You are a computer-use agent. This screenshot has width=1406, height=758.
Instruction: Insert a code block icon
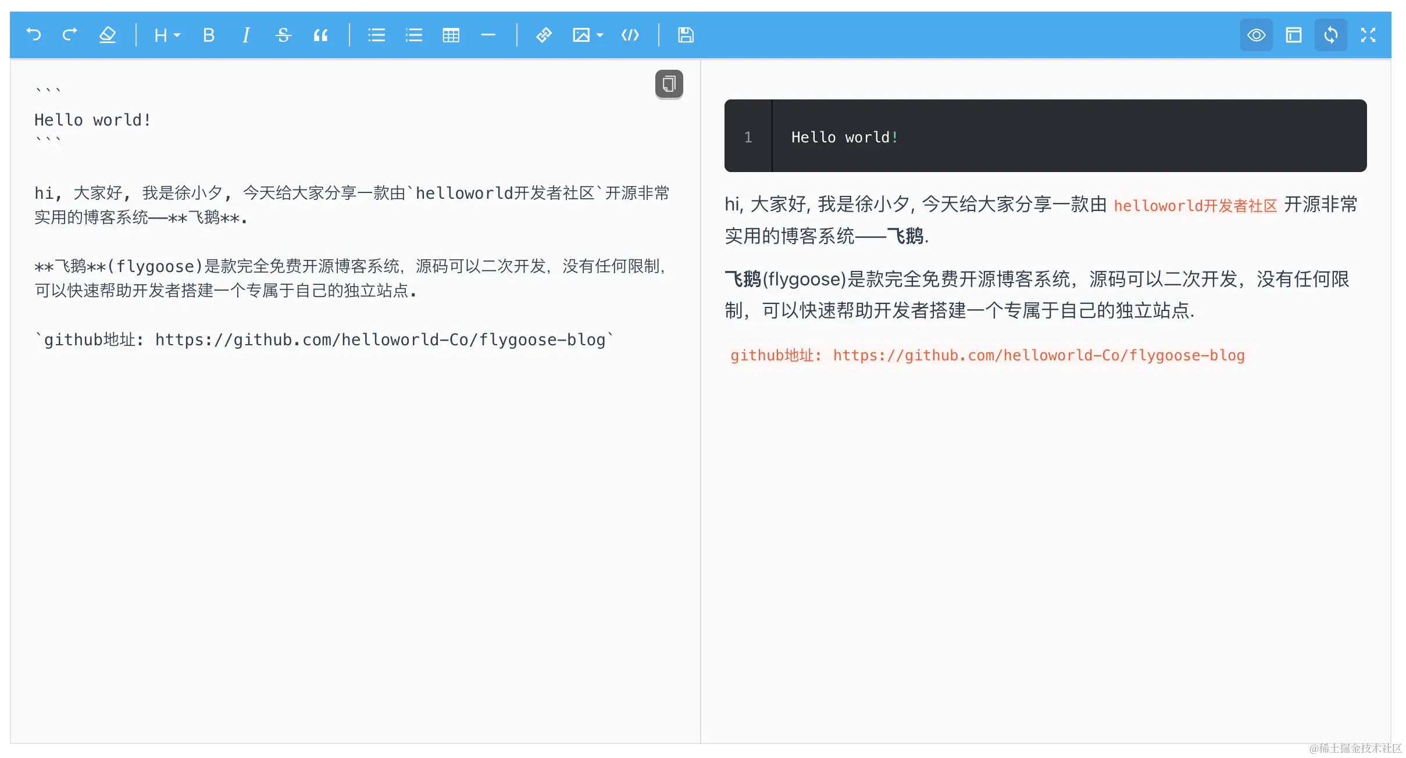pos(630,35)
